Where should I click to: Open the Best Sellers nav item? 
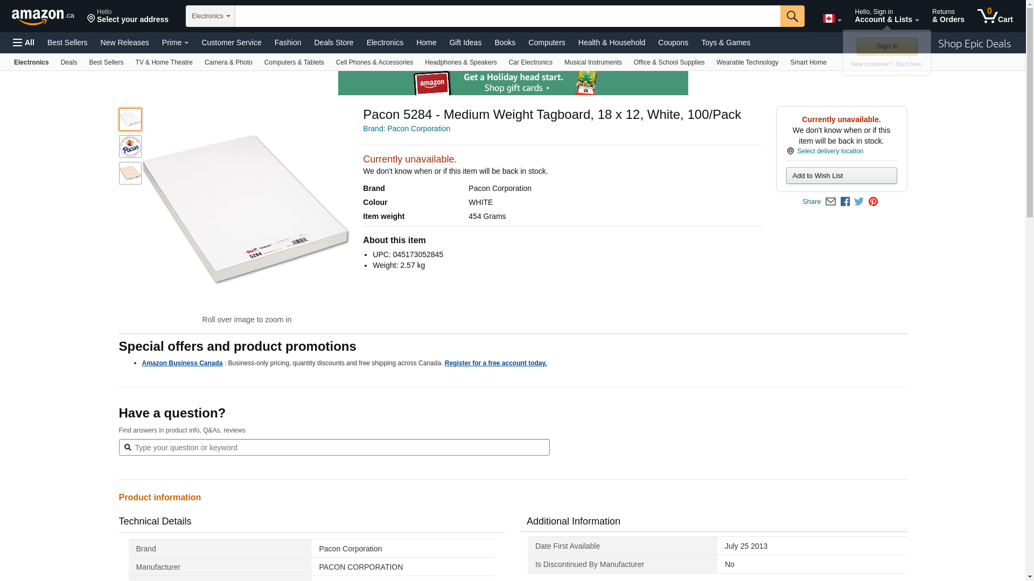pyautogui.click(x=67, y=42)
